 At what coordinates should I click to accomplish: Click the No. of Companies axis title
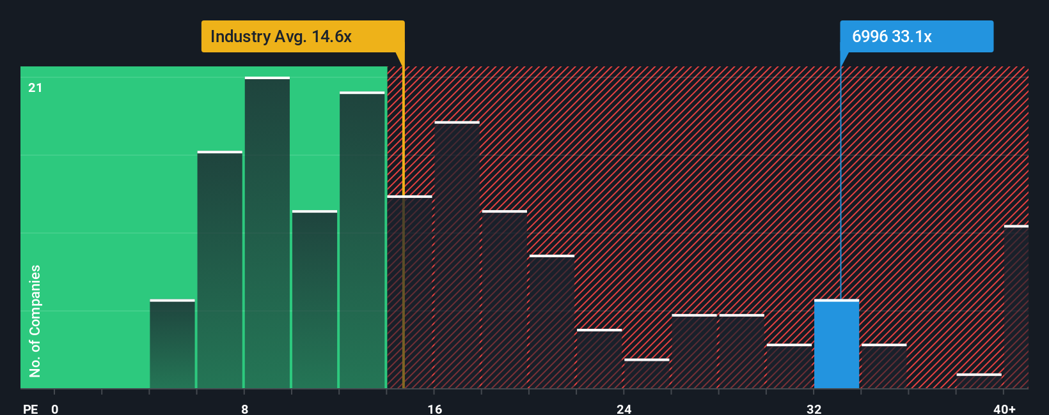[x=35, y=321]
